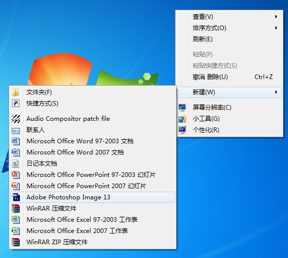
Task: Click the Photoshop Ps file icon
Action: 16,197
